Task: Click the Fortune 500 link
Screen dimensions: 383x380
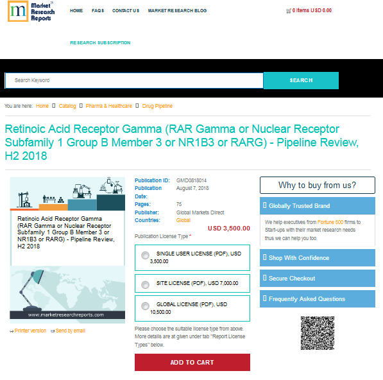Action: click(x=330, y=222)
